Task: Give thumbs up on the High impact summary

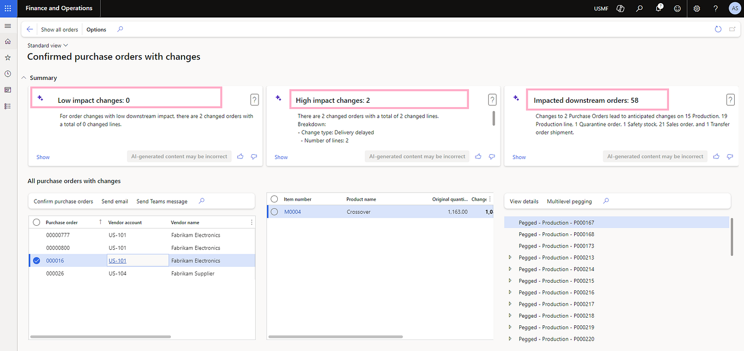Action: pyautogui.click(x=478, y=156)
